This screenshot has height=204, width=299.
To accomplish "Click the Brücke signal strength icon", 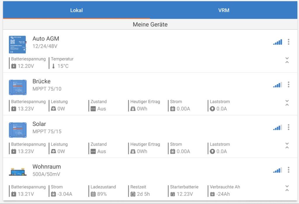I will click(x=278, y=85).
